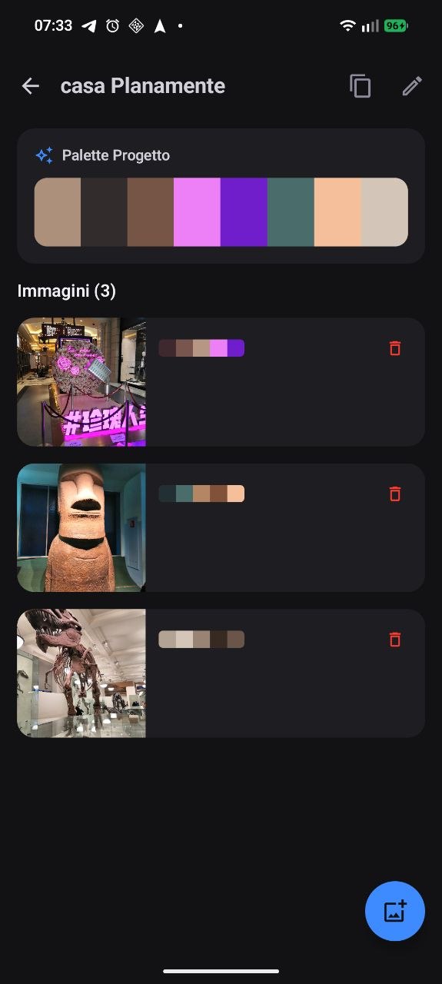Delete the Moai statue image
442x984 pixels.
(x=395, y=494)
